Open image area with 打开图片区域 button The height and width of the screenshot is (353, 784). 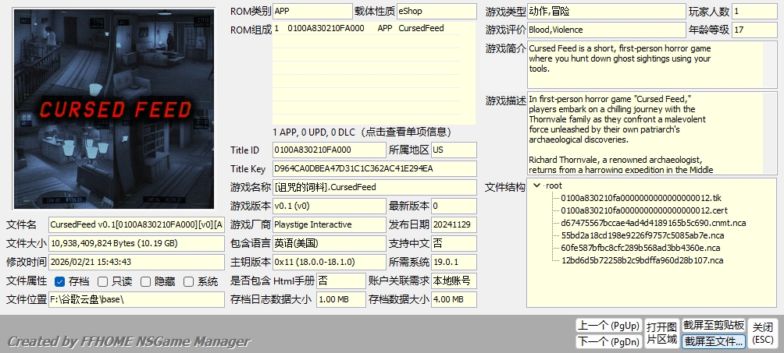tap(661, 333)
